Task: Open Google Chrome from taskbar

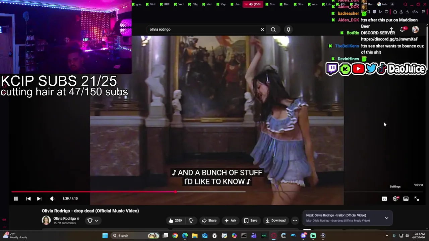Action: coord(175,236)
